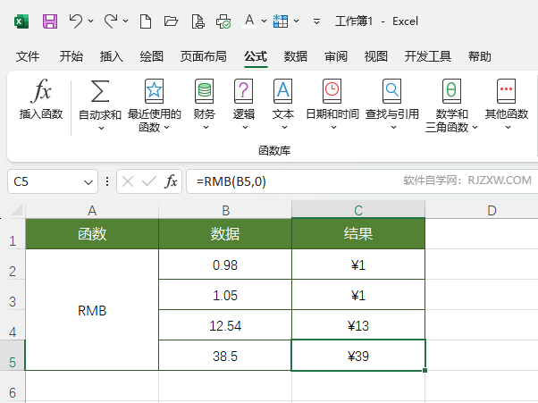Save the workbook with the Save icon
This screenshot has width=538, height=403.
coord(50,21)
